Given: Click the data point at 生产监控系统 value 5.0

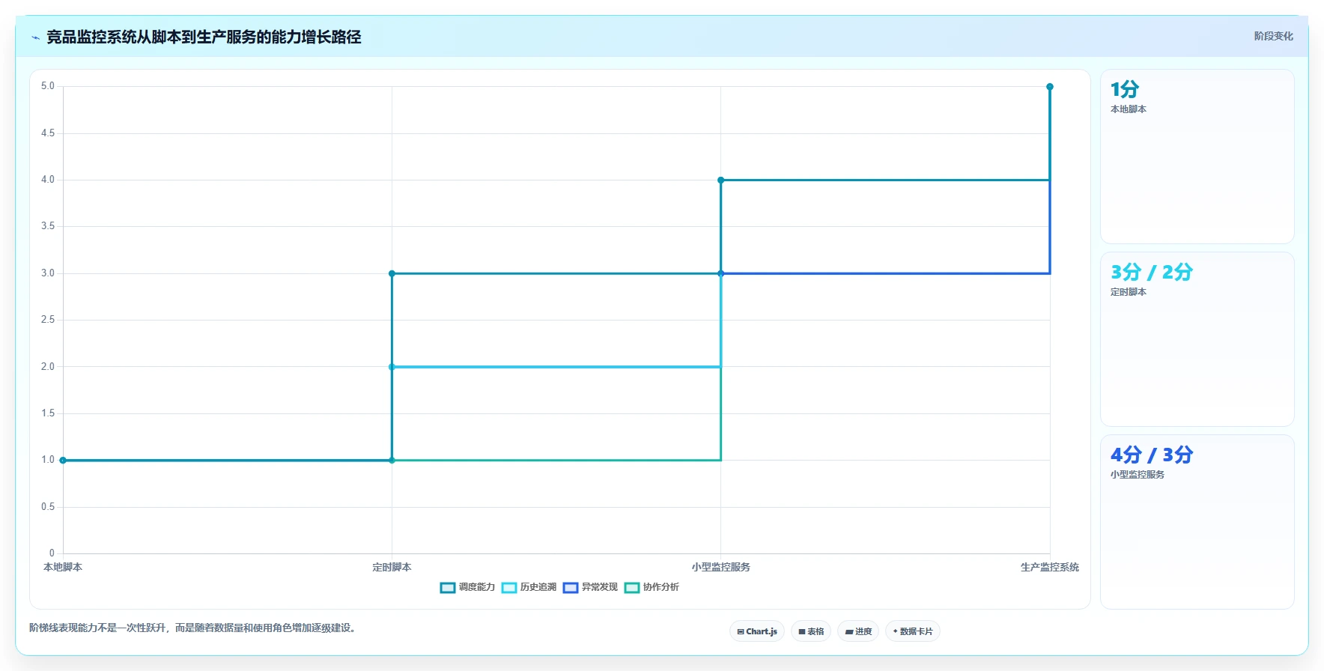Looking at the screenshot, I should [x=1050, y=87].
